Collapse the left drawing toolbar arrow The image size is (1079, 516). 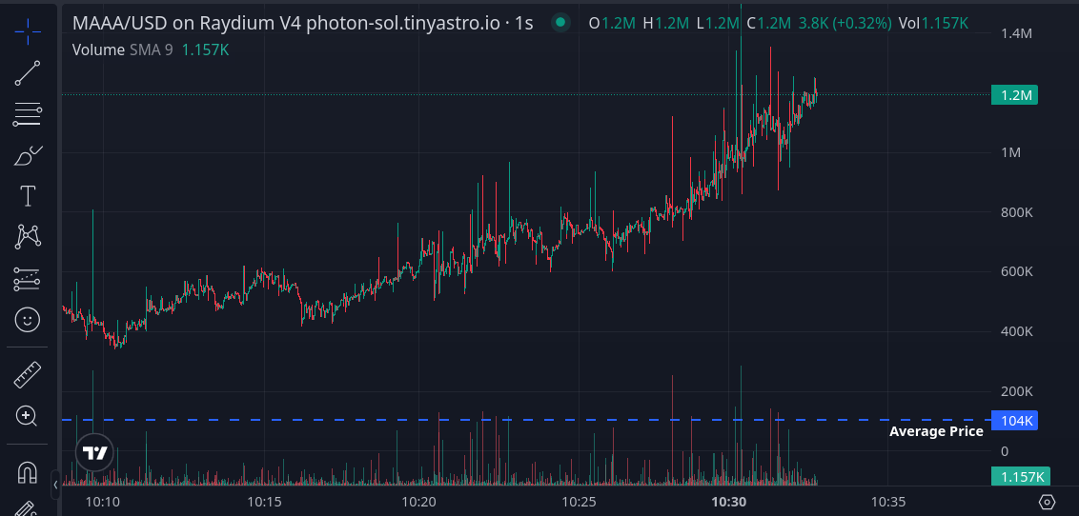[x=55, y=486]
